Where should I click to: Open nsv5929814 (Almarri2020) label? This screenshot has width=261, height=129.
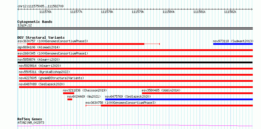[40, 66]
